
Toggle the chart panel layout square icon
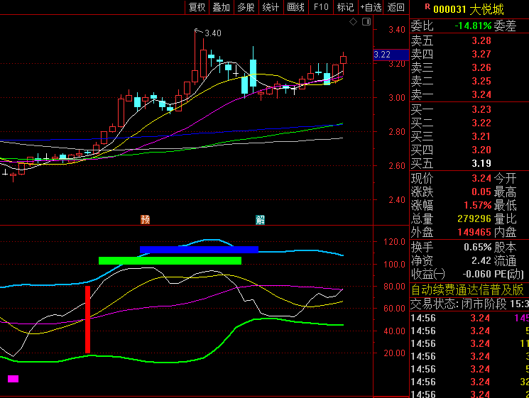(x=366, y=23)
